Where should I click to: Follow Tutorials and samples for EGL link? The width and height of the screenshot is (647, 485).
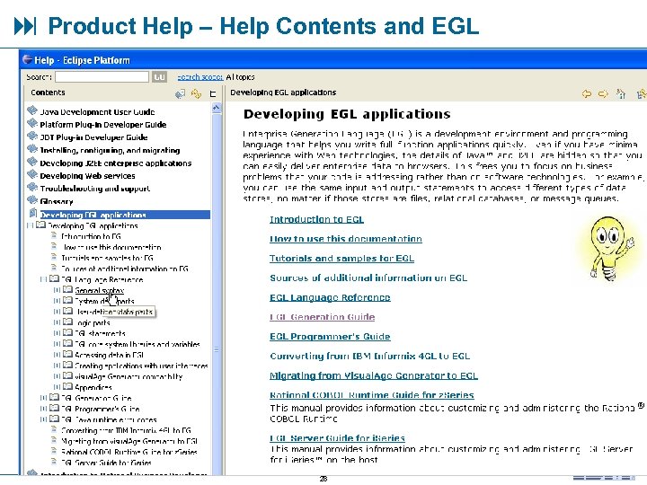click(x=341, y=258)
